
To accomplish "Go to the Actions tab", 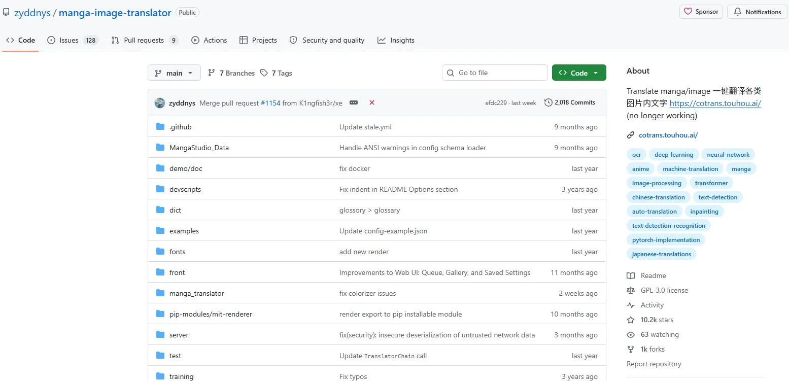I will tap(209, 40).
